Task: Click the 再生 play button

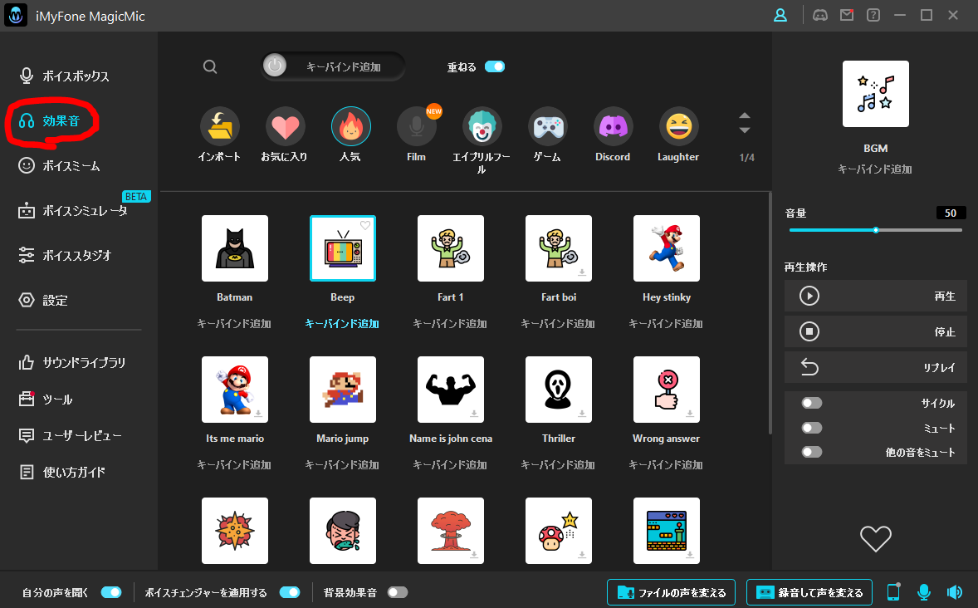Action: pyautogui.click(x=875, y=296)
